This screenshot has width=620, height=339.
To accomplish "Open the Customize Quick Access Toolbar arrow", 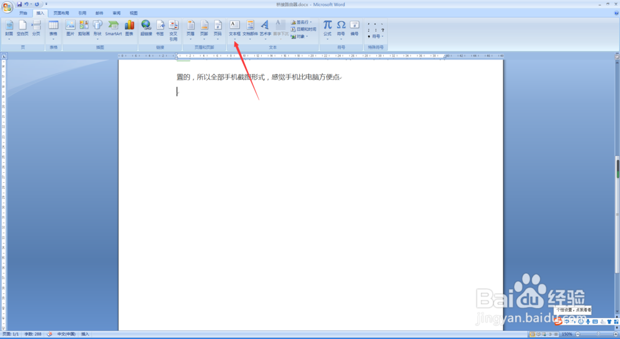I will tap(46, 4).
